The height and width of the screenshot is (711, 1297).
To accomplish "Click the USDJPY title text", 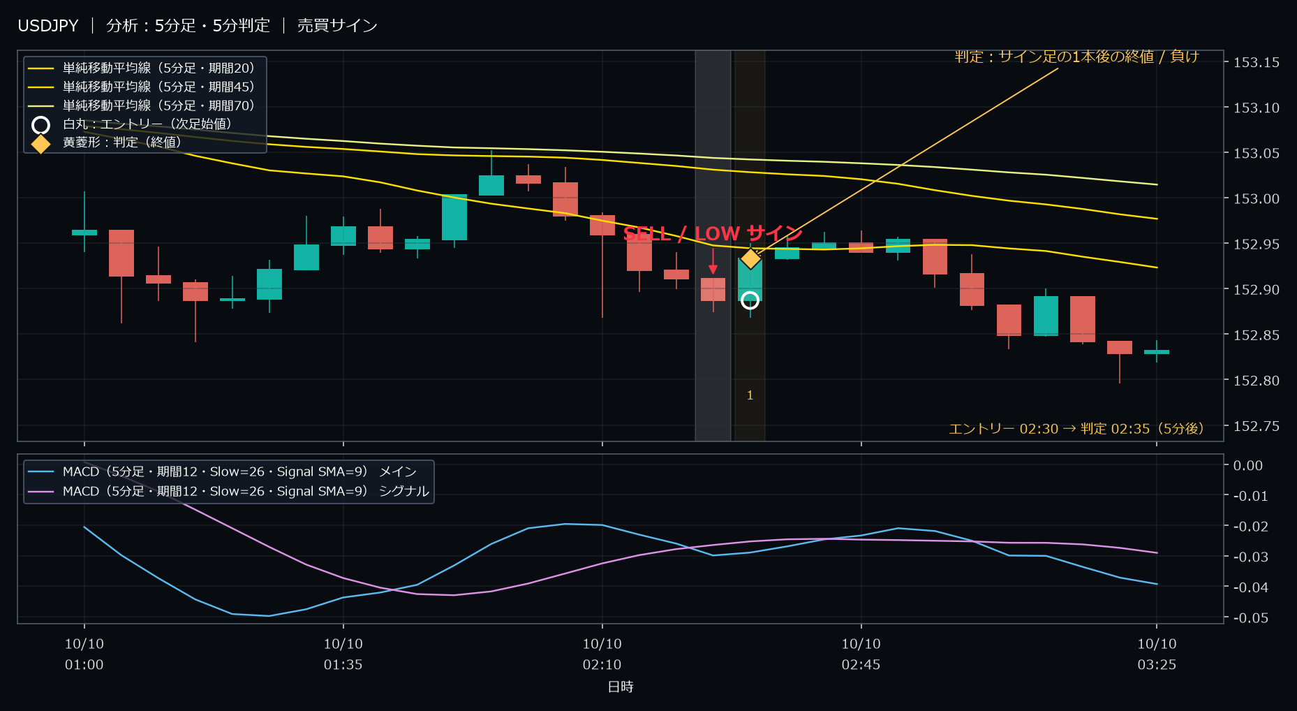I will point(48,26).
